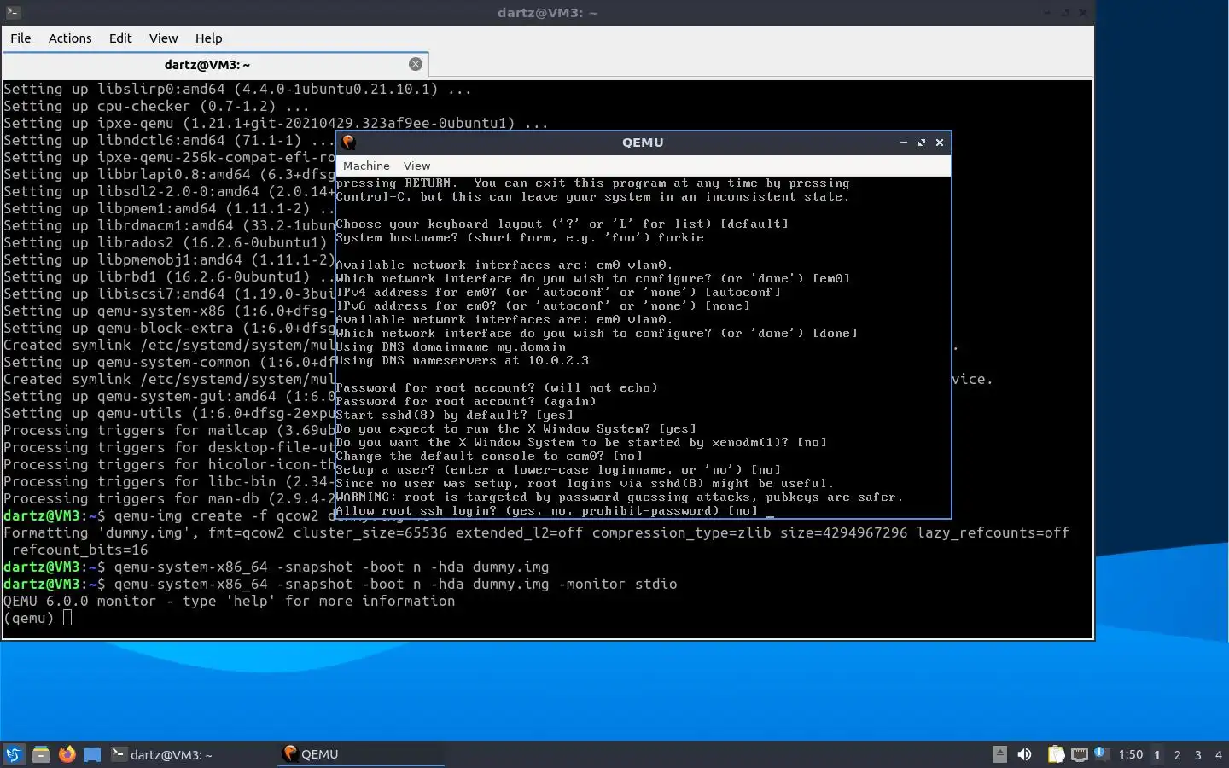
Task: Click 'Password for root account? (again)' line
Action: click(x=466, y=401)
